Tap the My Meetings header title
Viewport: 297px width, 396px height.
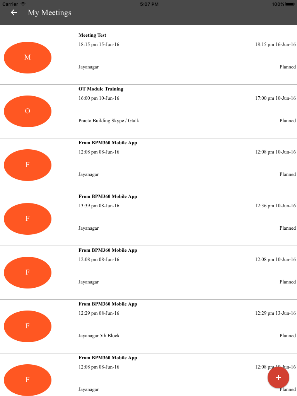(x=49, y=12)
